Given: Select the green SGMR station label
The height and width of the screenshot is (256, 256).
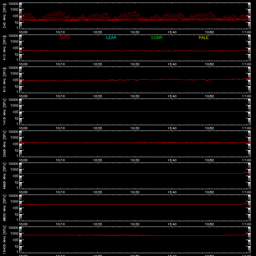Looking at the screenshot, I should point(156,37).
